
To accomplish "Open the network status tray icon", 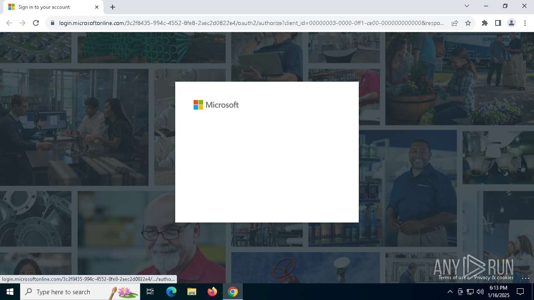I will [x=470, y=292].
